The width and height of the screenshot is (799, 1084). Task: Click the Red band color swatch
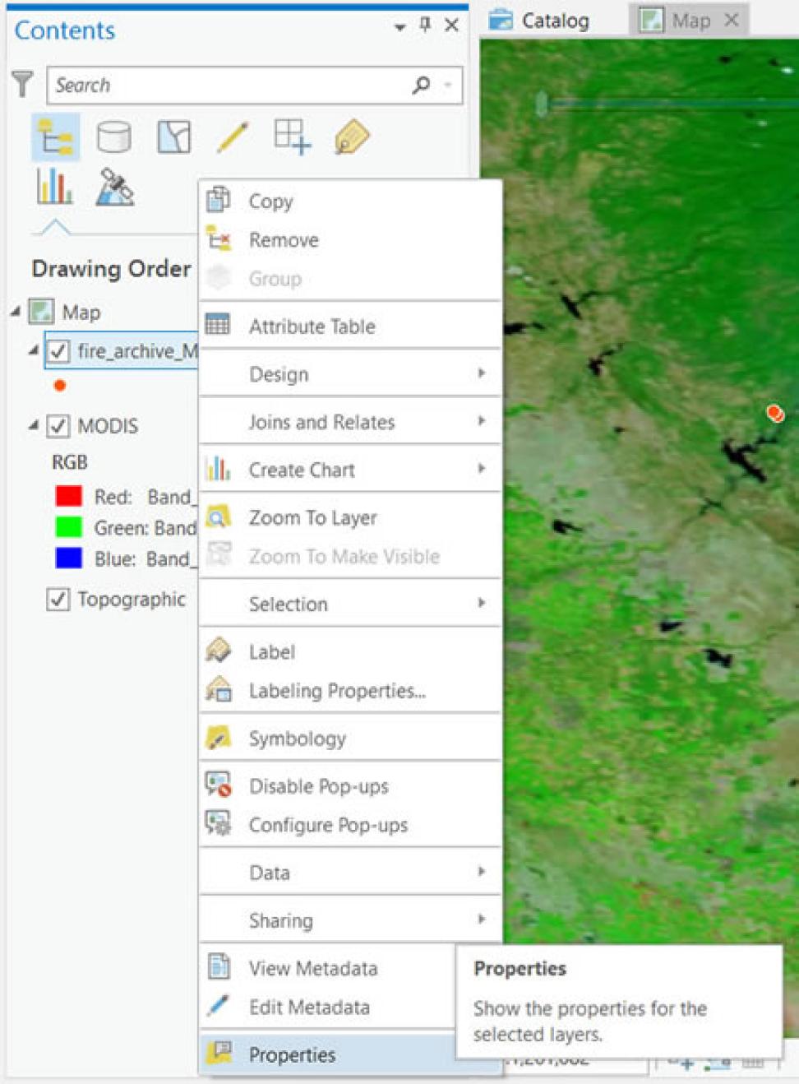[x=68, y=496]
